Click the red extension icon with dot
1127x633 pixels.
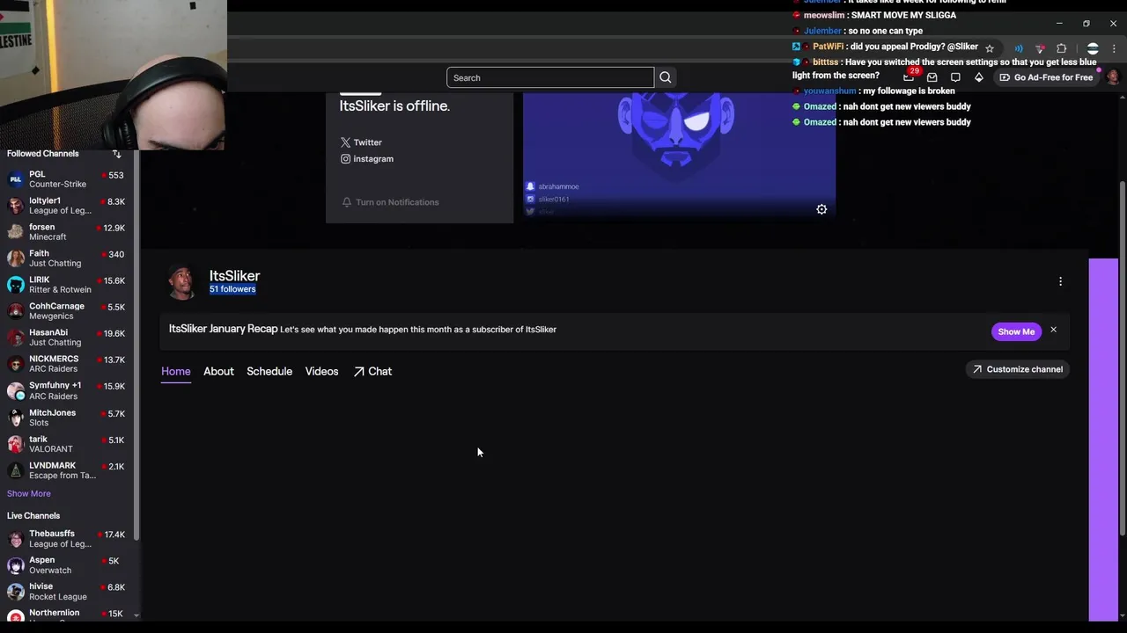(1040, 48)
